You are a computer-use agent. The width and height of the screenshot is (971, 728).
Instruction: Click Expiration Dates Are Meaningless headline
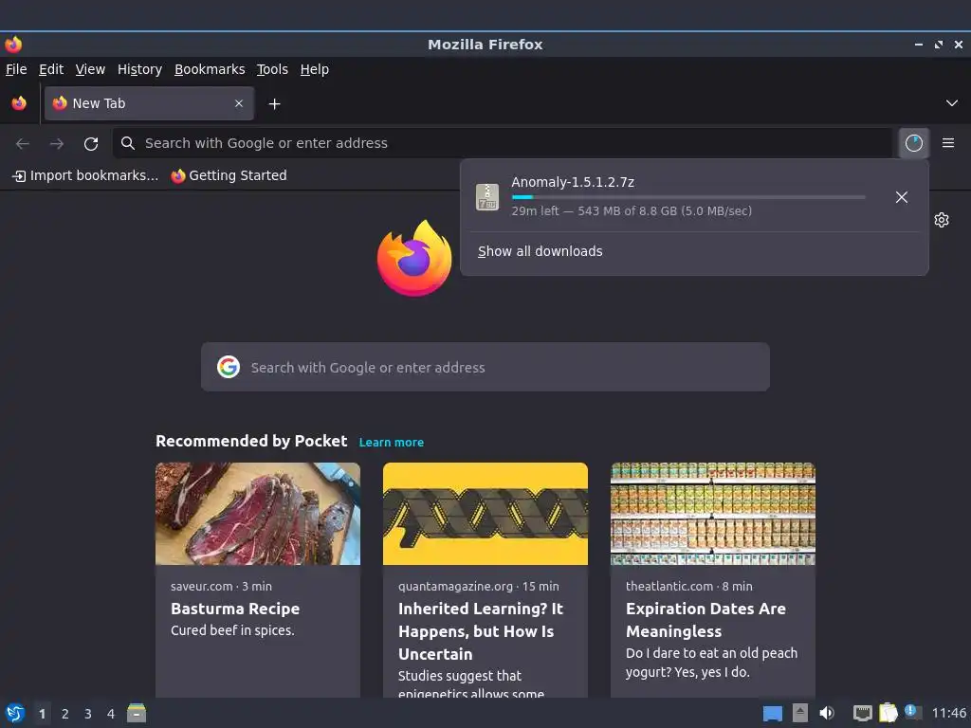[x=705, y=620]
